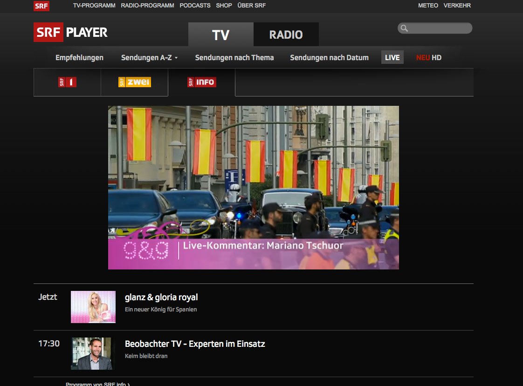
Task: Open ÜBER SRF link
Action: click(x=252, y=6)
